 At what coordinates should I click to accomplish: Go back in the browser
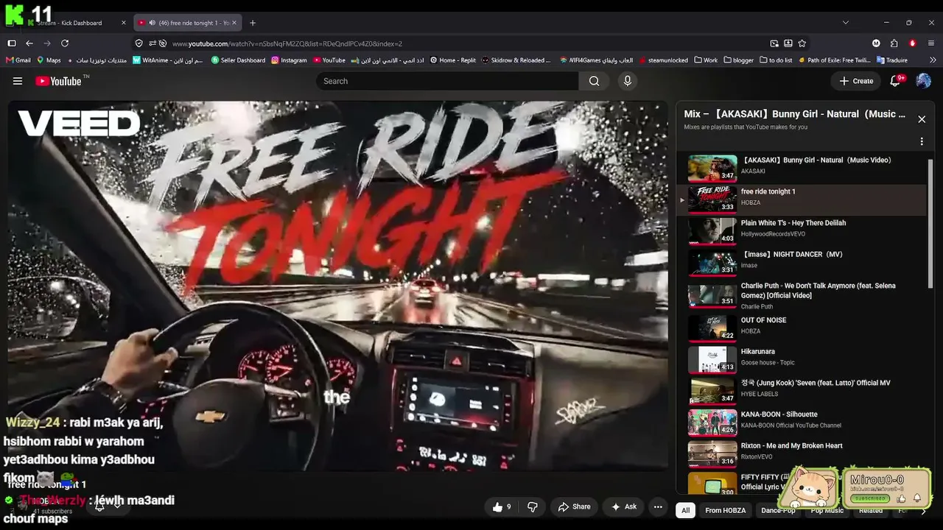point(29,43)
